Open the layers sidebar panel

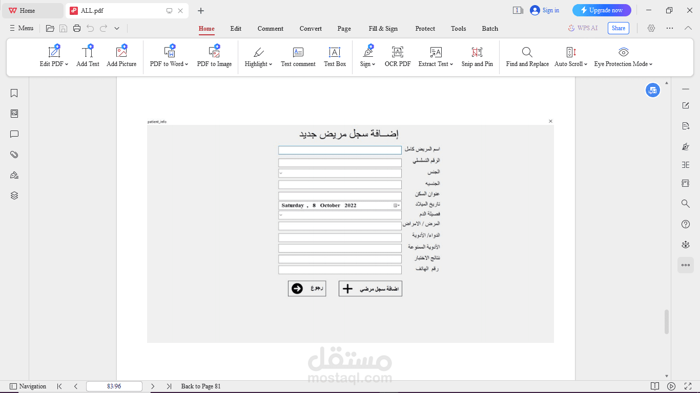tap(14, 195)
